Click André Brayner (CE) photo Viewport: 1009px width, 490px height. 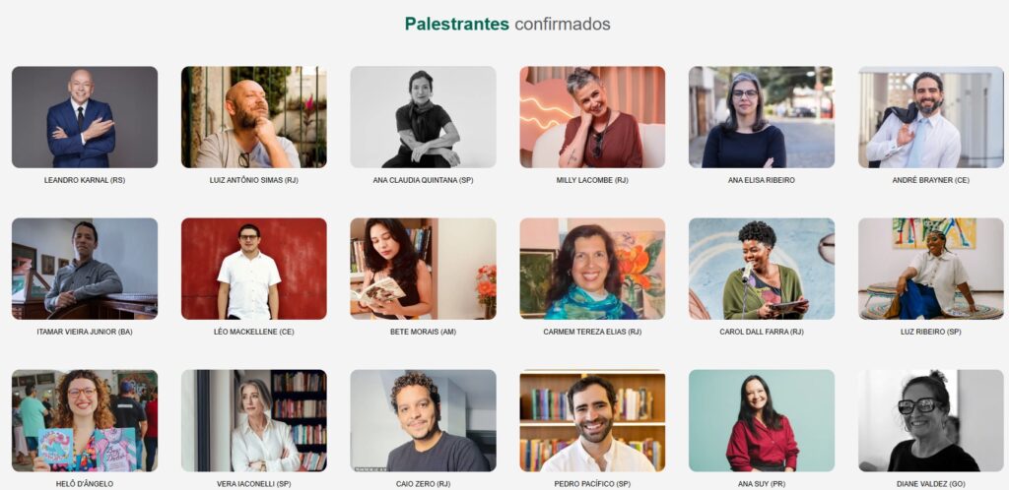pos(930,117)
